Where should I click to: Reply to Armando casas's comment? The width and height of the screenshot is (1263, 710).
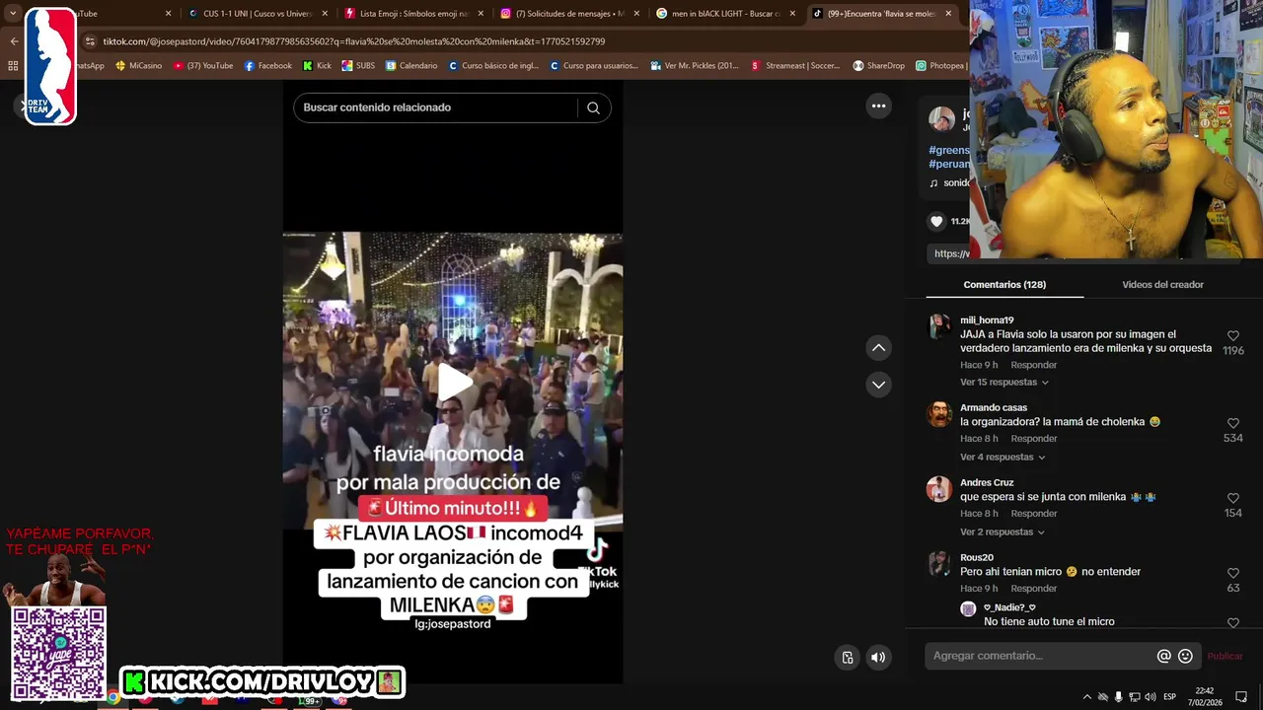coord(1033,438)
